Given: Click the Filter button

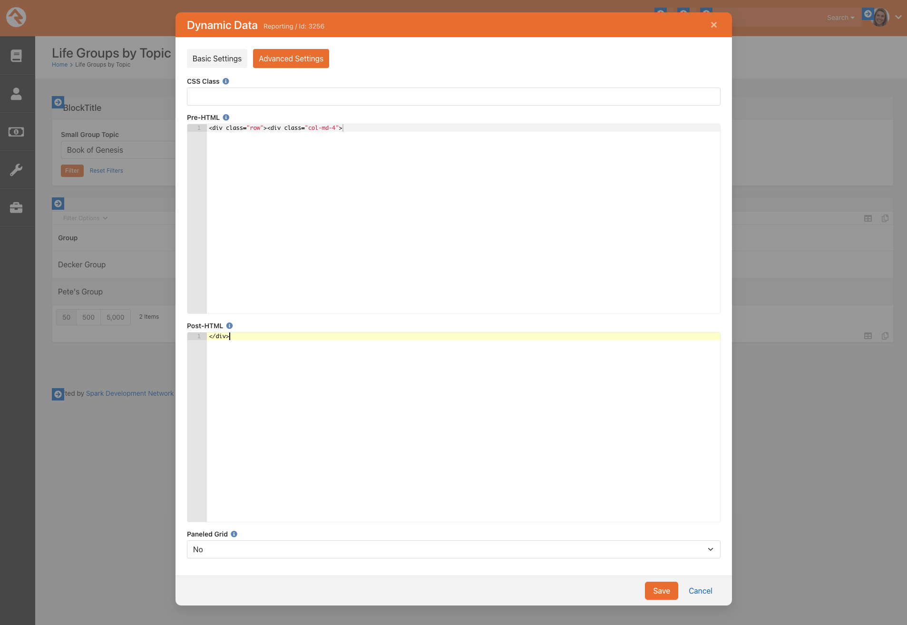Looking at the screenshot, I should tap(72, 171).
